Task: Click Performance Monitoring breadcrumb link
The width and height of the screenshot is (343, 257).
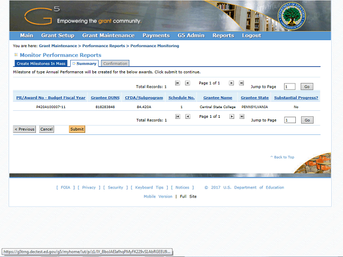Action: click(155, 46)
